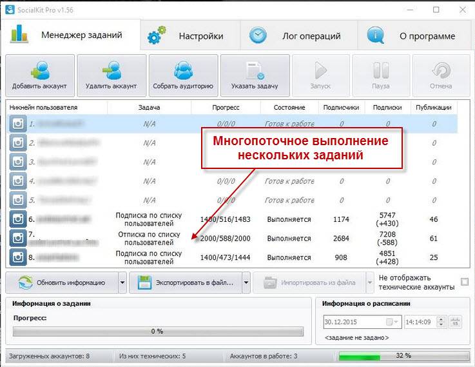Sort by Состояние column header
This screenshot has height=367, width=475.
[x=289, y=107]
